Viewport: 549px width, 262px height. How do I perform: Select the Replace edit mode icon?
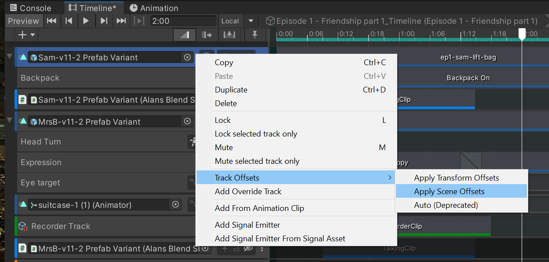(229, 35)
